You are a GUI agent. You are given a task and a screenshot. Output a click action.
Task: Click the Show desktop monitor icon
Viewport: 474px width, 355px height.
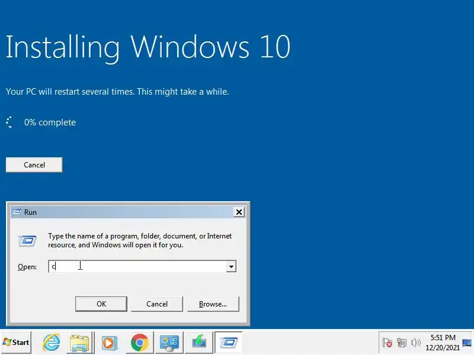pyautogui.click(x=467, y=343)
